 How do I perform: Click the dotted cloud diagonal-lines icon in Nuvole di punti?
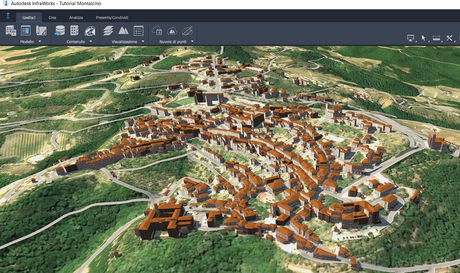[187, 31]
